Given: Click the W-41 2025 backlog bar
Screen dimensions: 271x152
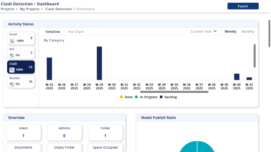Looking at the screenshot, I should [x=249, y=79].
